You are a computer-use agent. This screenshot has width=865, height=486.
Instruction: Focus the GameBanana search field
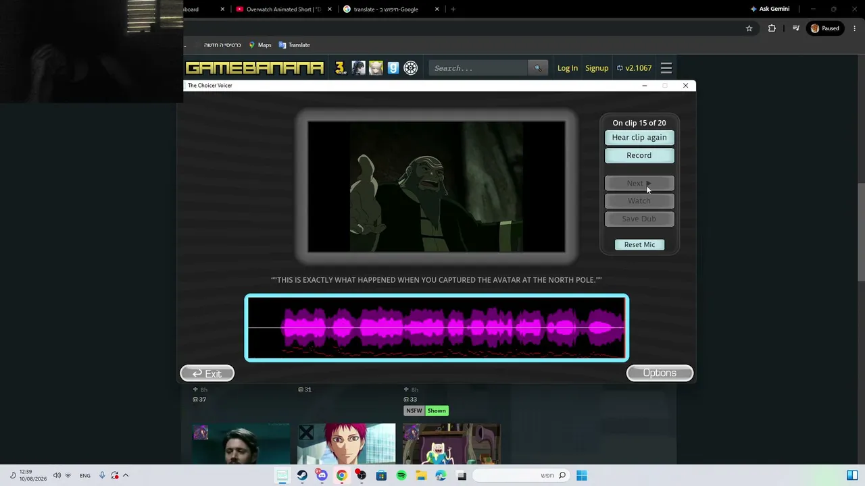pyautogui.click(x=479, y=68)
